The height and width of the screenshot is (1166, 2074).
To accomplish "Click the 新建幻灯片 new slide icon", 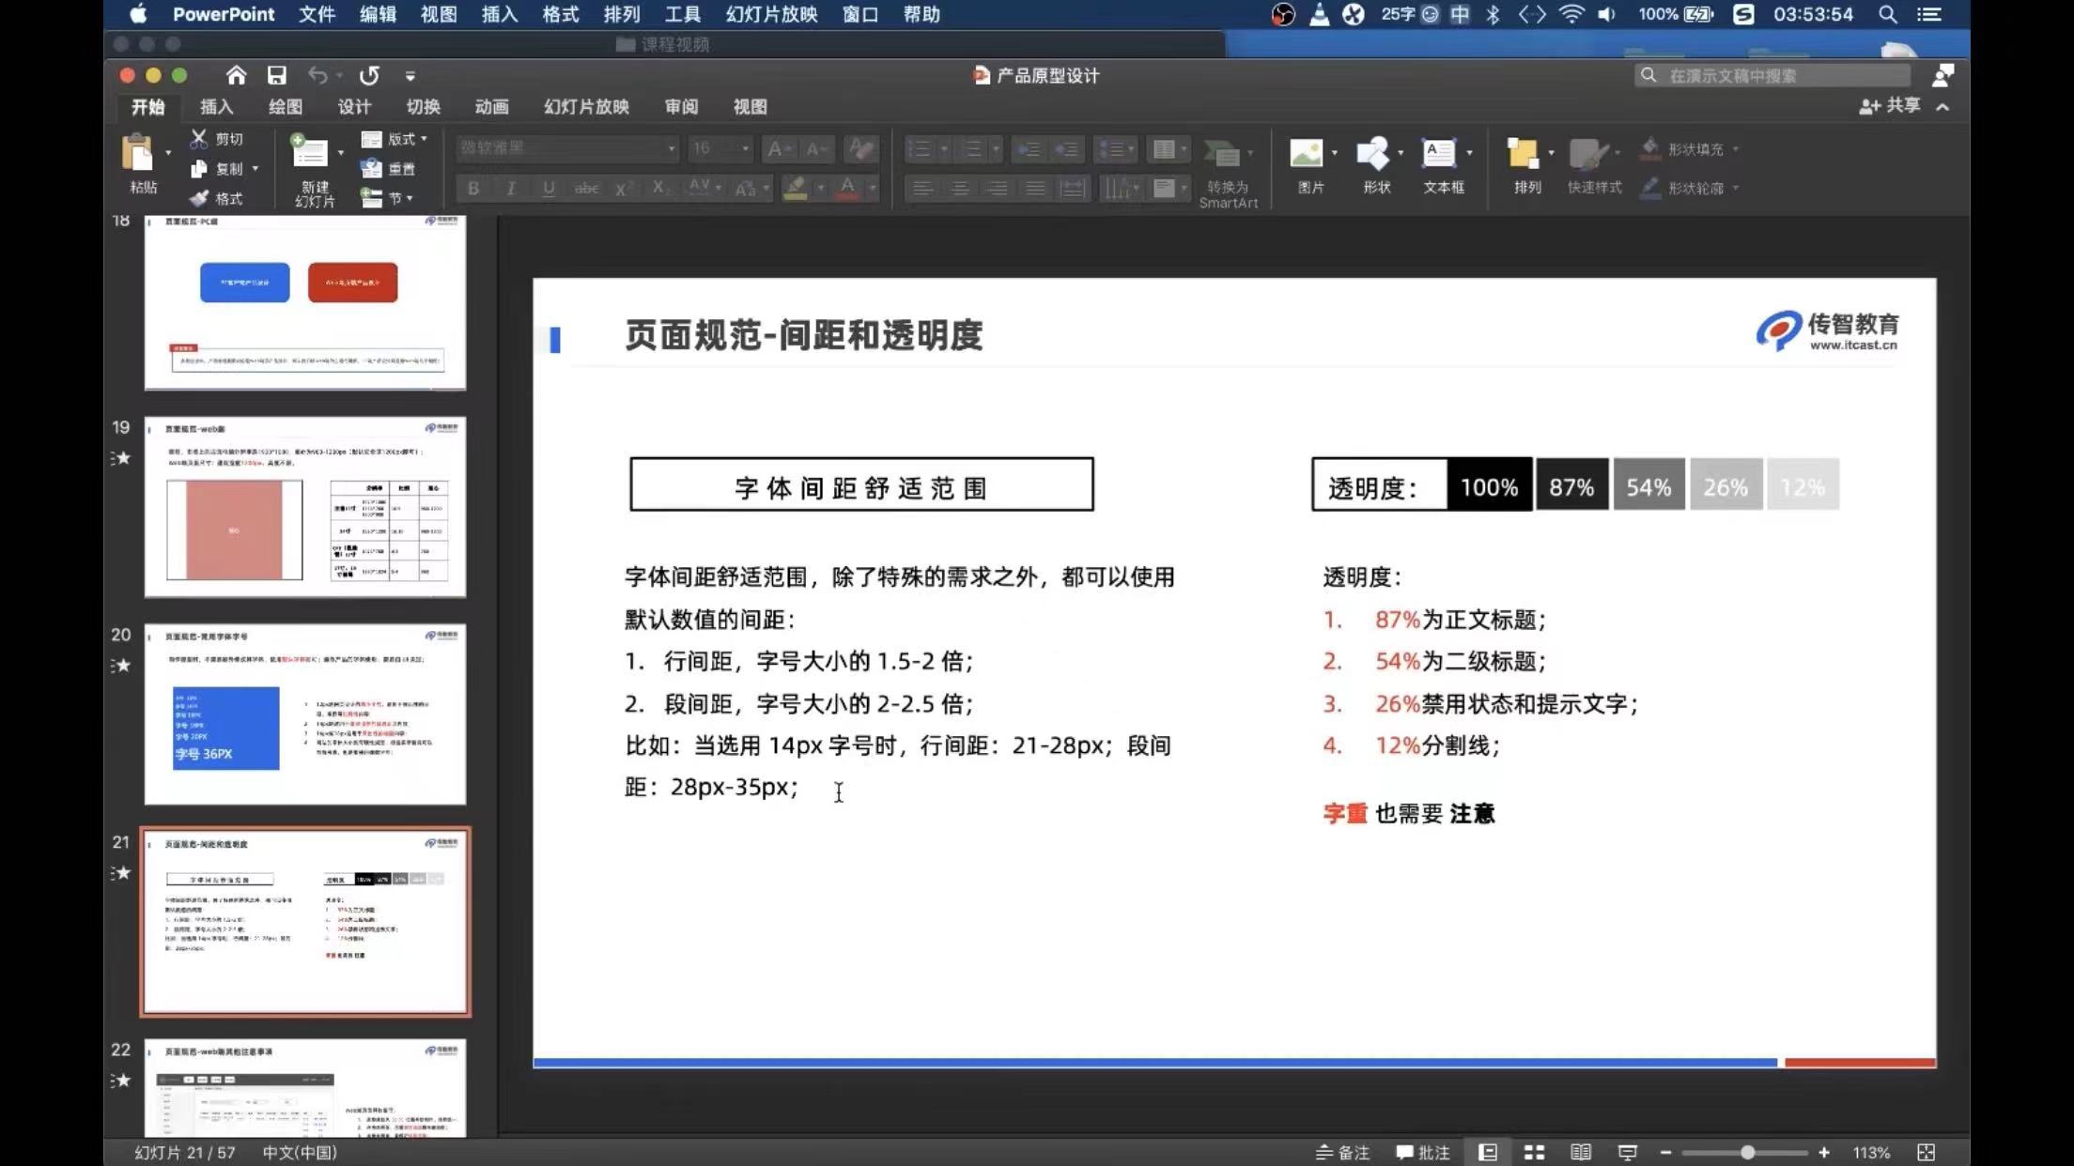I will point(310,154).
